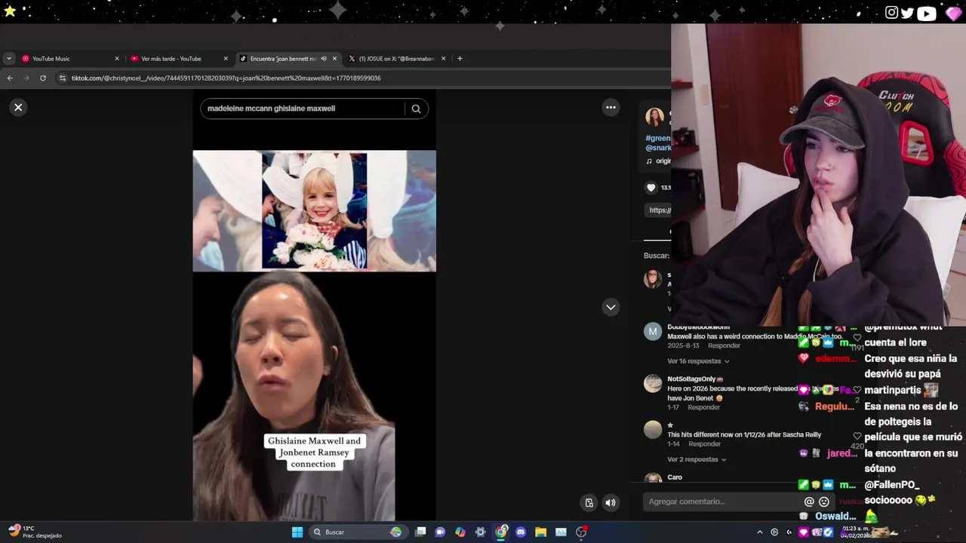Open the tab search dropdown
The height and width of the screenshot is (543, 966).
(8, 59)
